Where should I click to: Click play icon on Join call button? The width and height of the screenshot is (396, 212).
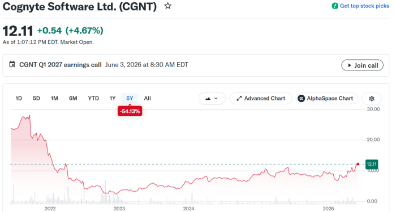350,65
